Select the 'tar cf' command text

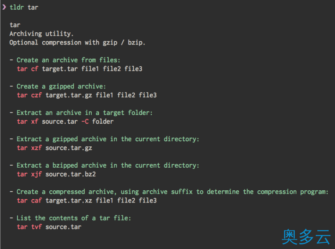28,69
